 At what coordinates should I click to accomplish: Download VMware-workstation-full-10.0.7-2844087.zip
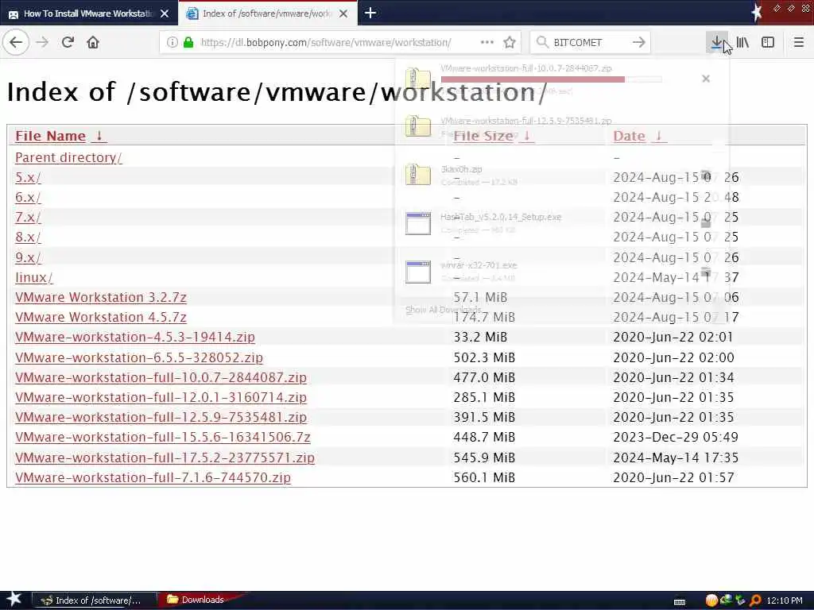(161, 377)
